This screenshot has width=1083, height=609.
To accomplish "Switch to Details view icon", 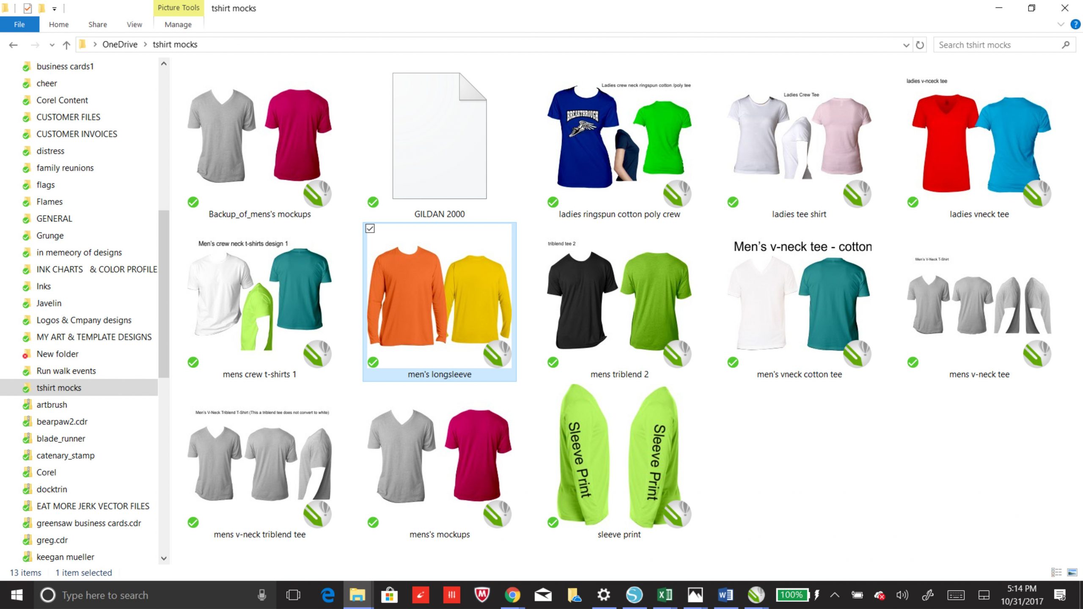I will point(1056,572).
